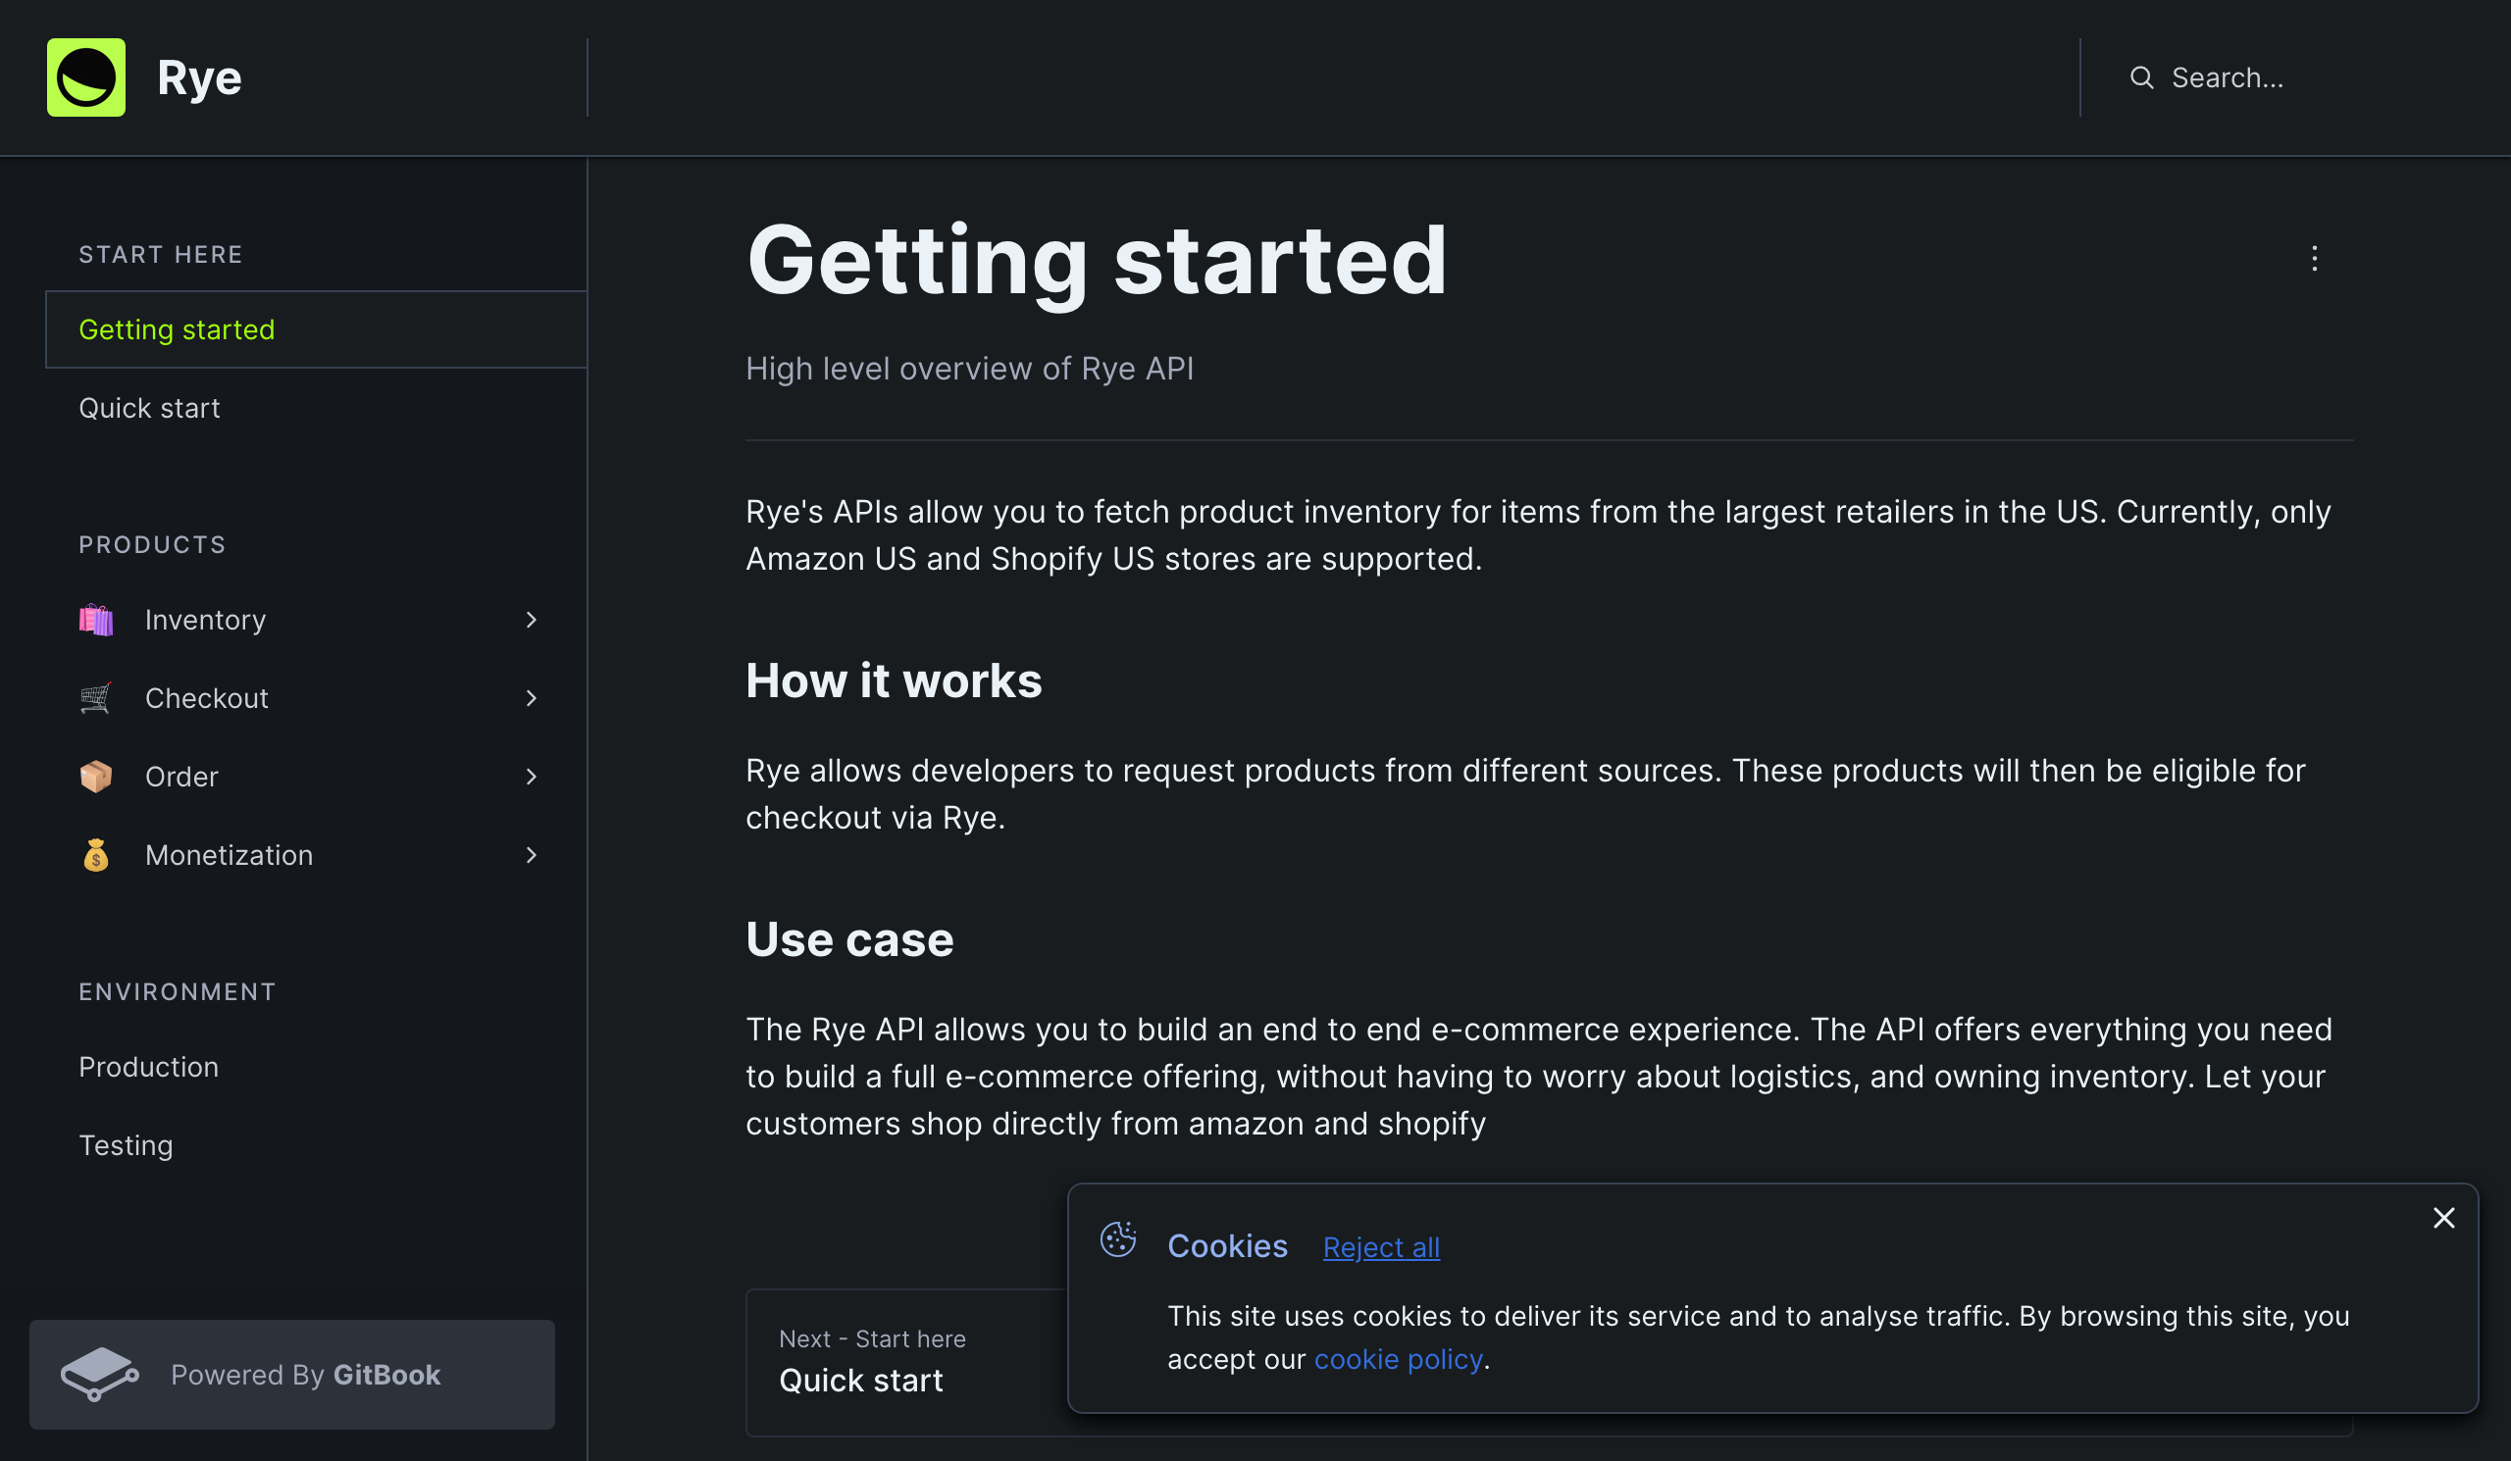Click the How it works heading
Viewport: 2511px width, 1461px height.
894,680
